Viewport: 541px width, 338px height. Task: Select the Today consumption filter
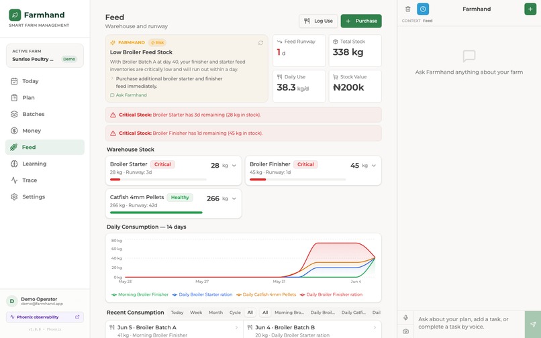pos(177,313)
